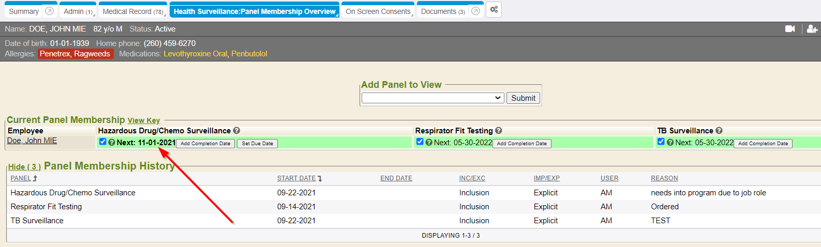The height and width of the screenshot is (247, 821).
Task: Click Add Completion Date for Respirator Fit Testing
Action: [x=521, y=144]
